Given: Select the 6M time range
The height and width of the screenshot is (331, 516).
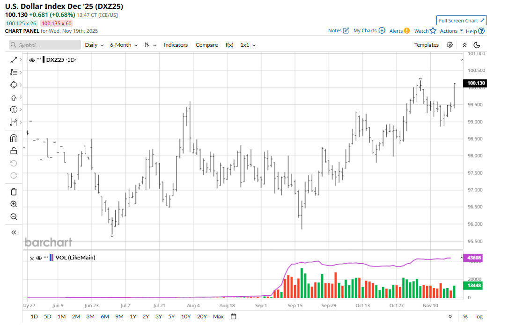Looking at the screenshot, I should [x=104, y=317].
